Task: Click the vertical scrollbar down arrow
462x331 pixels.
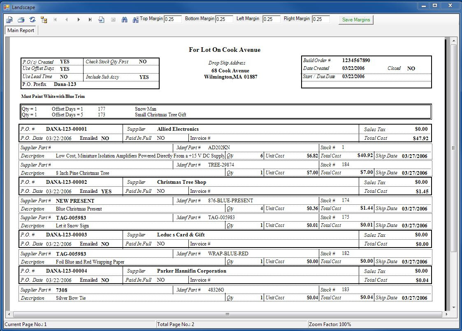Action: tap(453, 308)
